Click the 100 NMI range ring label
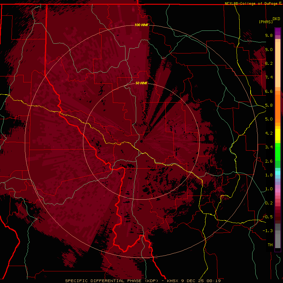Image resolution: width=283 pixels, height=283 pixels. point(141,25)
